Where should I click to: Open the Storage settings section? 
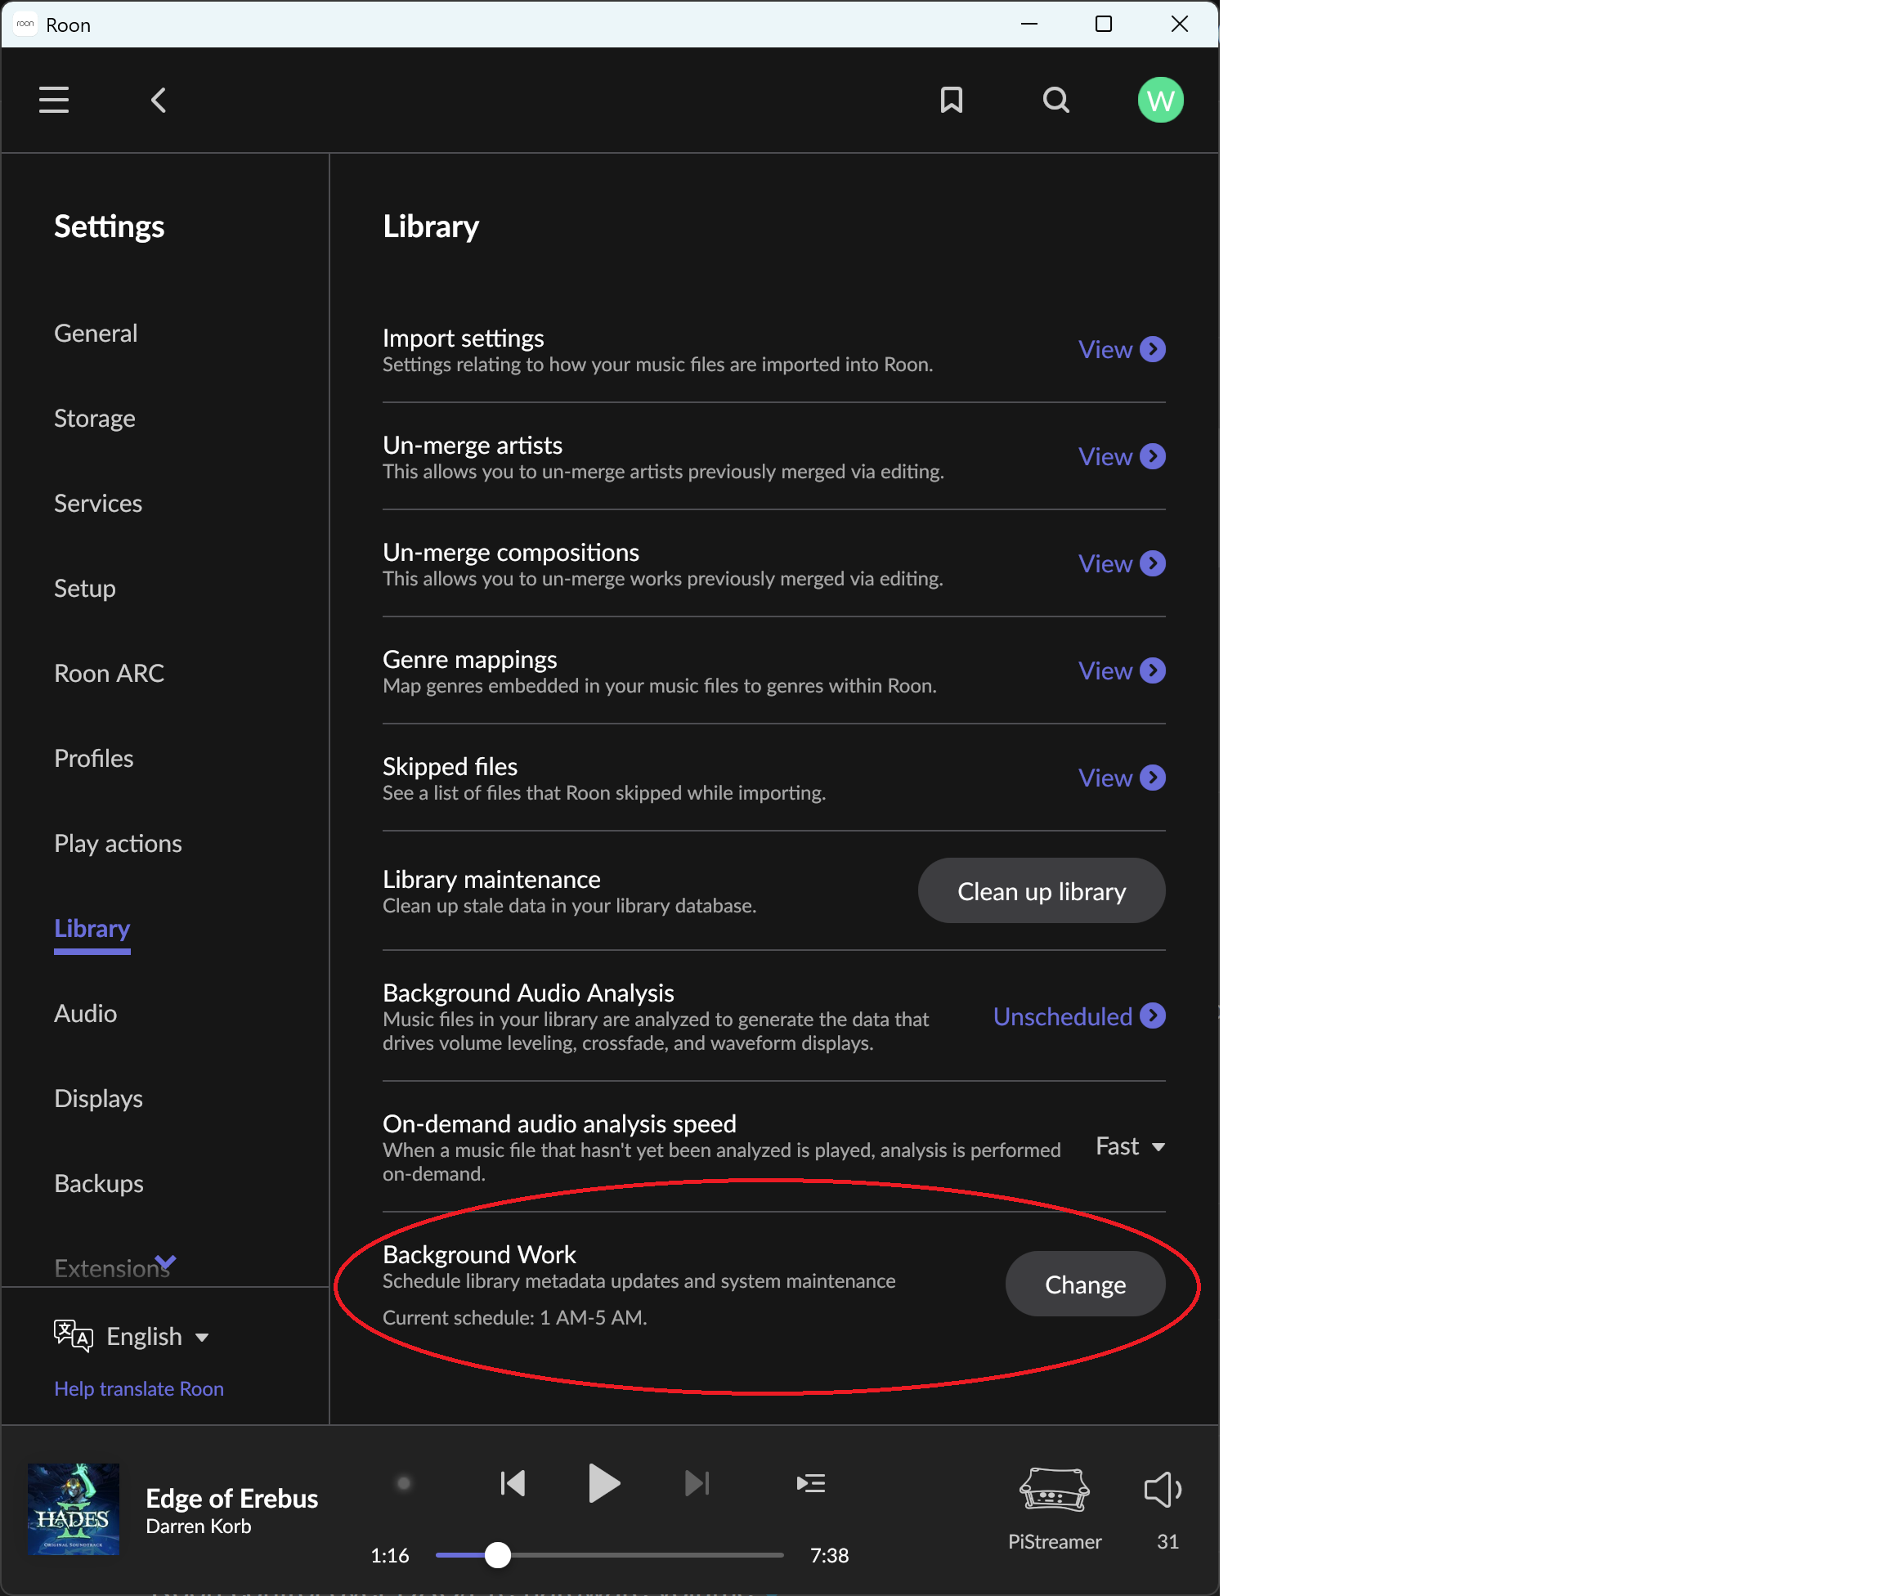pyautogui.click(x=94, y=418)
